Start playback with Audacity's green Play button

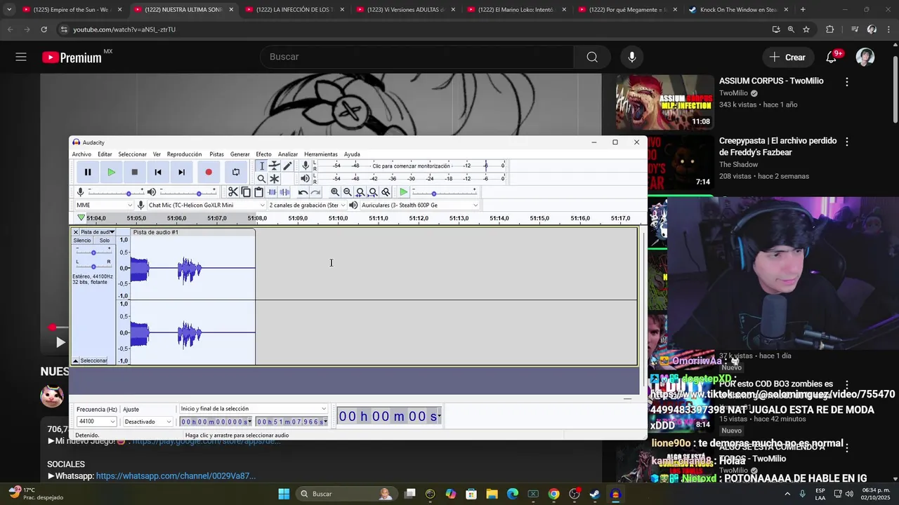coord(111,172)
